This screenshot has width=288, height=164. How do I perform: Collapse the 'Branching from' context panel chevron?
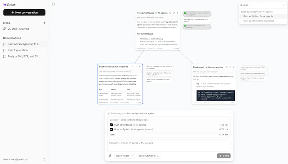tap(230, 113)
